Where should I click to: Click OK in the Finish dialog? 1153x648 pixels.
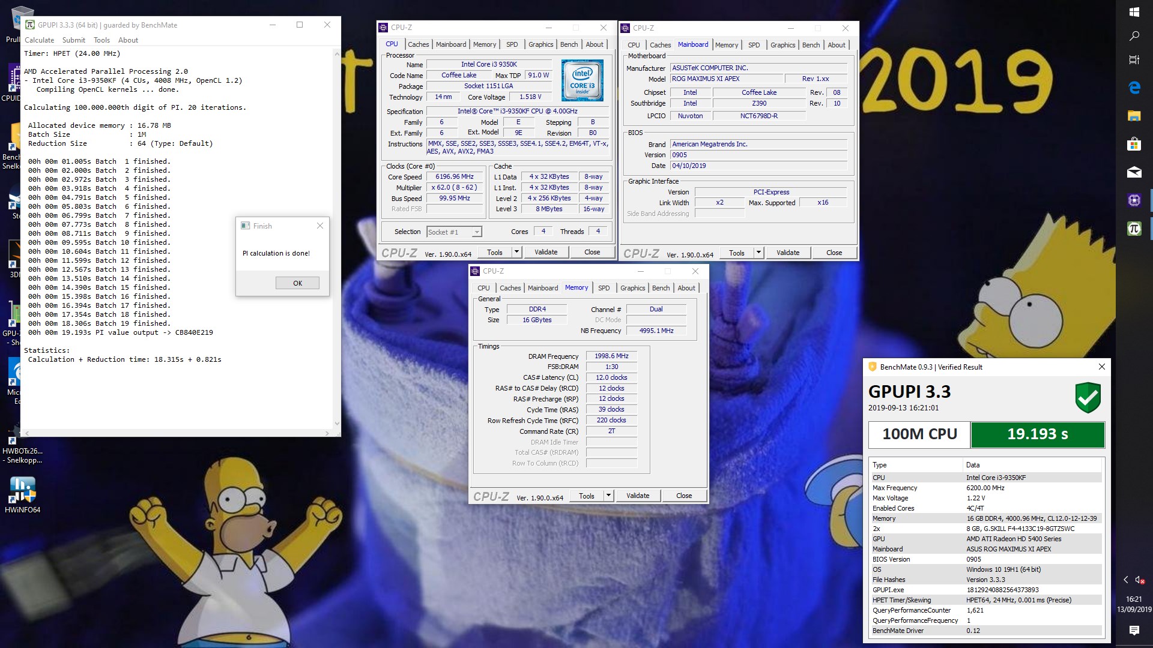click(297, 283)
